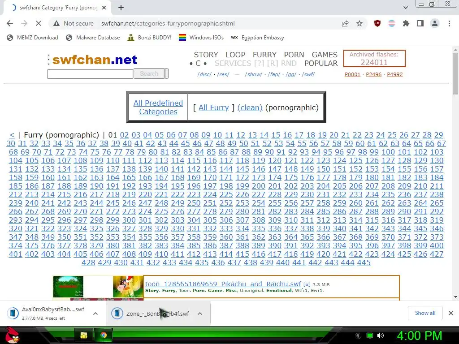This screenshot has height=344, width=459.
Task: Click the green flash thumbnail preview
Action: point(68,287)
